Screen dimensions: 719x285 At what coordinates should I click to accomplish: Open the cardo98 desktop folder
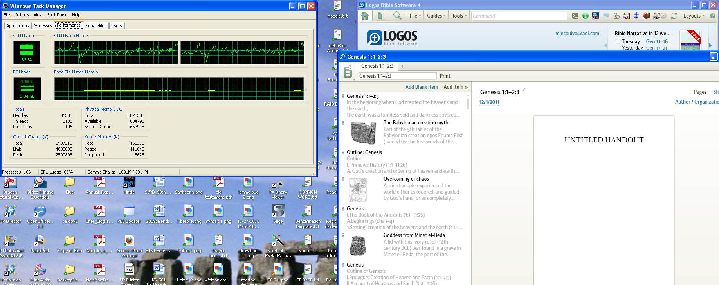[70, 214]
